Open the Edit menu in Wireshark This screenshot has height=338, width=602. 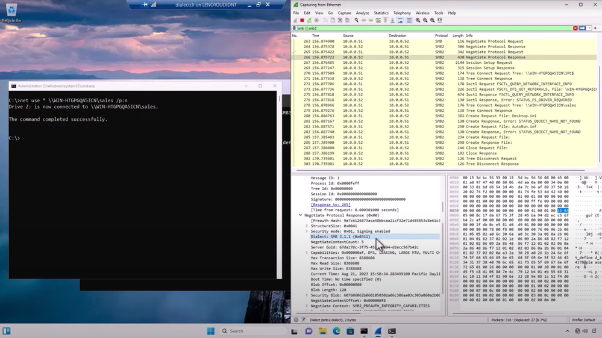(x=307, y=13)
